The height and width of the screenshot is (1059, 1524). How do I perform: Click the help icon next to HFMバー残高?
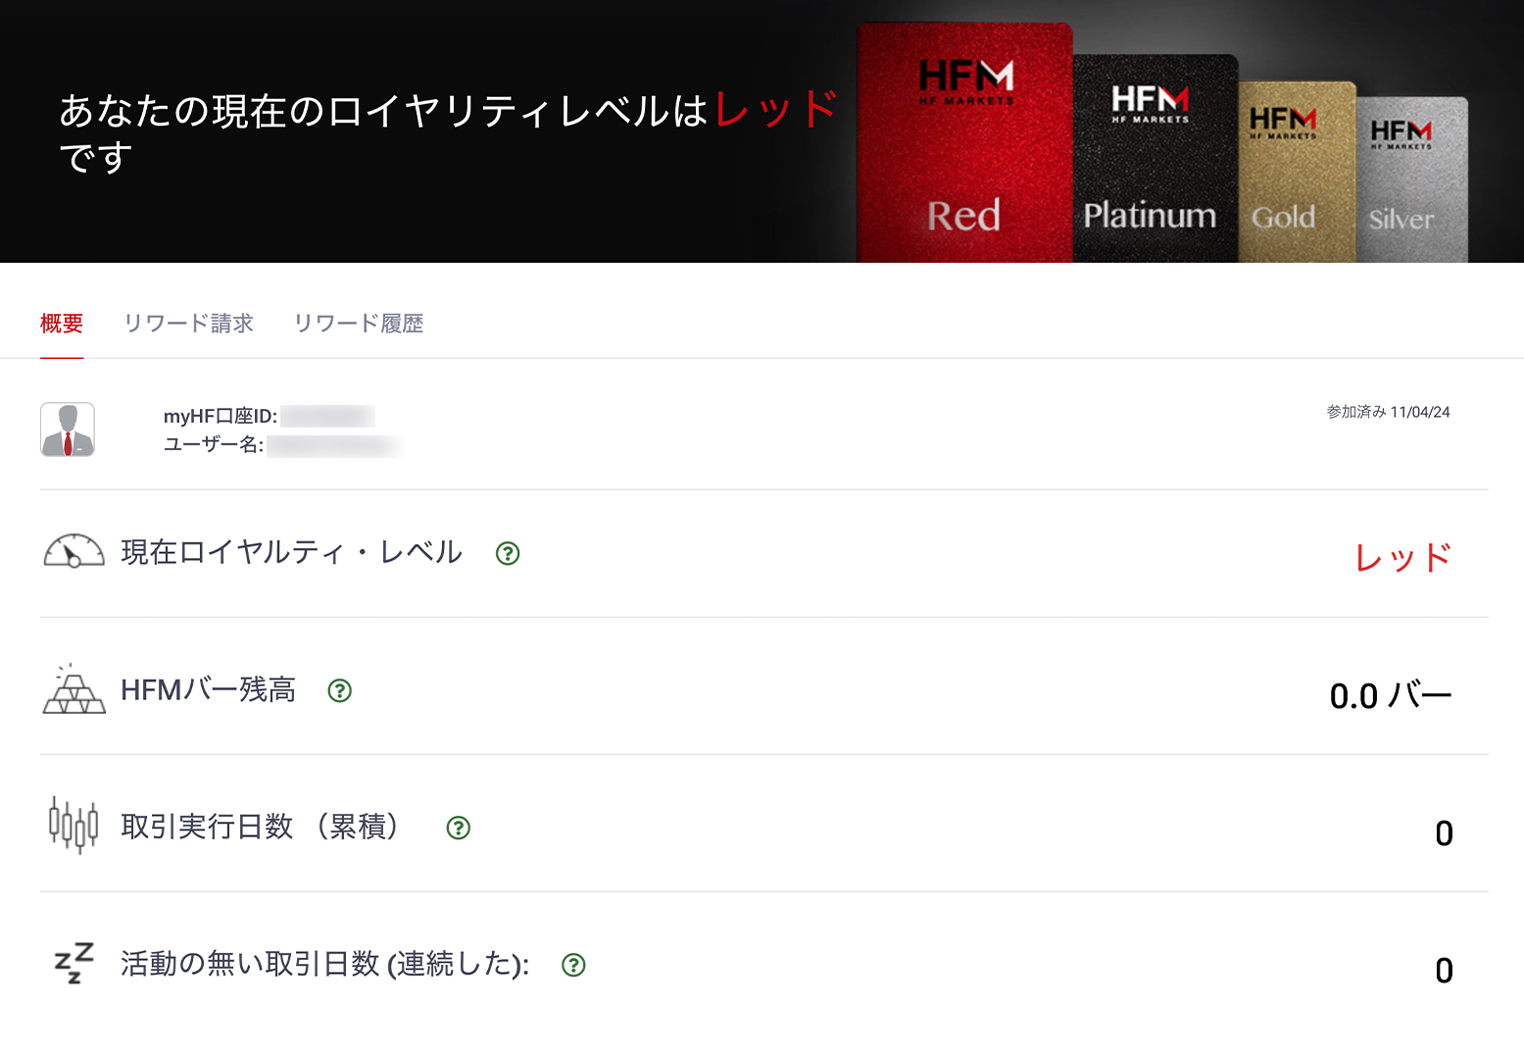point(340,690)
